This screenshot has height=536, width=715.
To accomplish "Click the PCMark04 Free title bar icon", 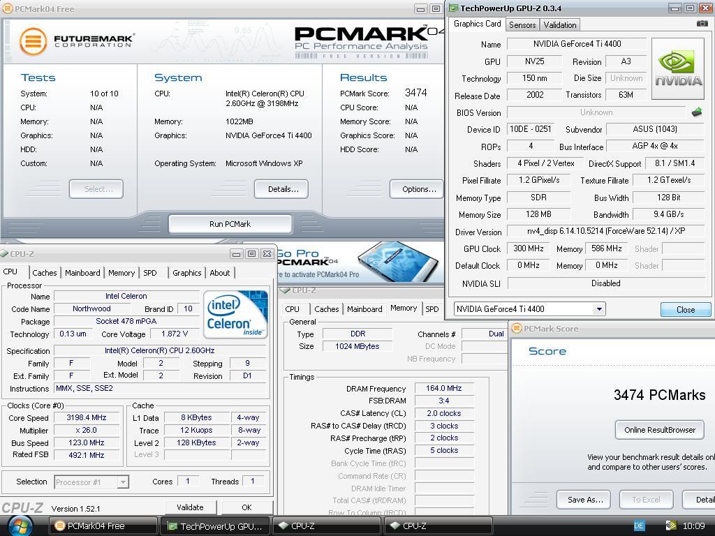I will (x=8, y=8).
